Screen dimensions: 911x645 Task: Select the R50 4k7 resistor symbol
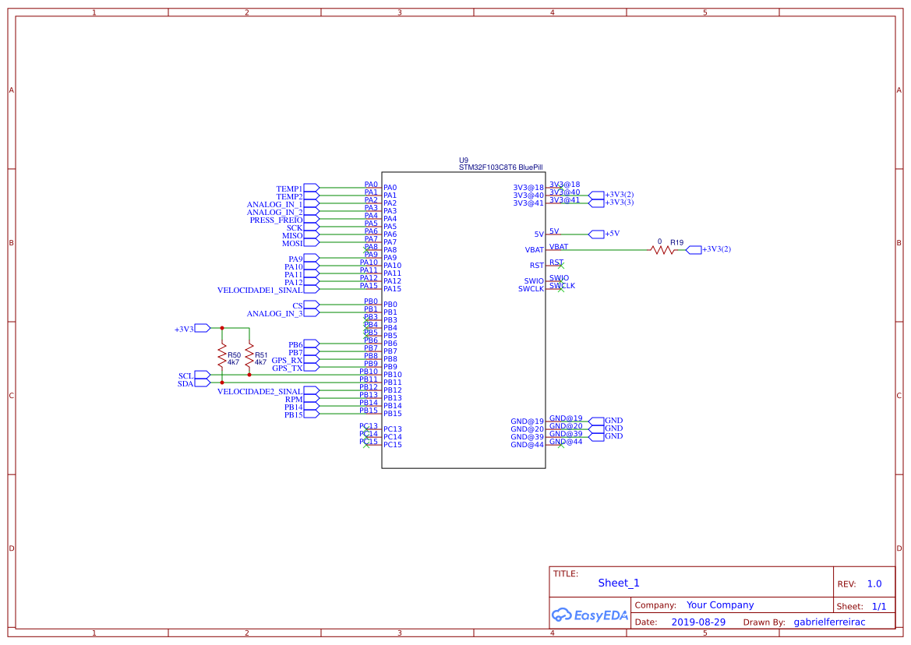pos(222,355)
